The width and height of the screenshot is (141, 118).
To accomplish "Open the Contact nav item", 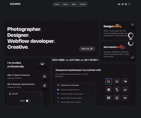I will coord(83,4).
